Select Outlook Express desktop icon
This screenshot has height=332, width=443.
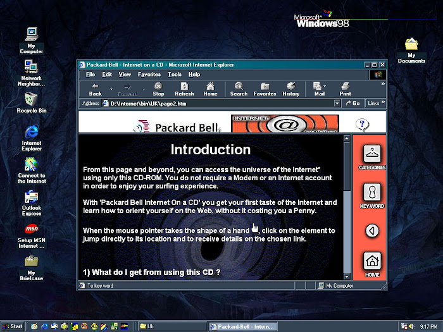point(32,203)
